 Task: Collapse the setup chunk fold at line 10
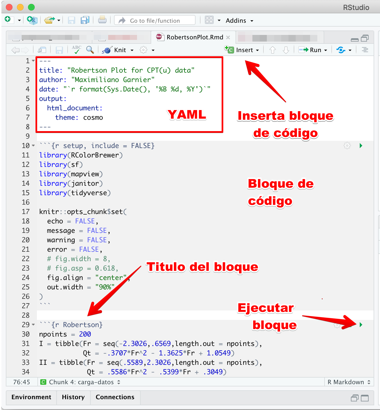click(x=33, y=146)
